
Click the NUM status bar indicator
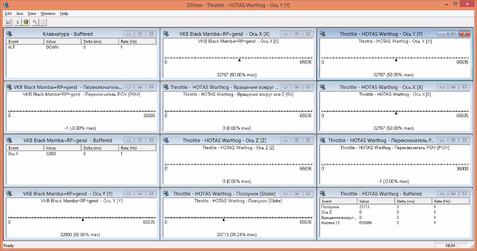point(450,245)
